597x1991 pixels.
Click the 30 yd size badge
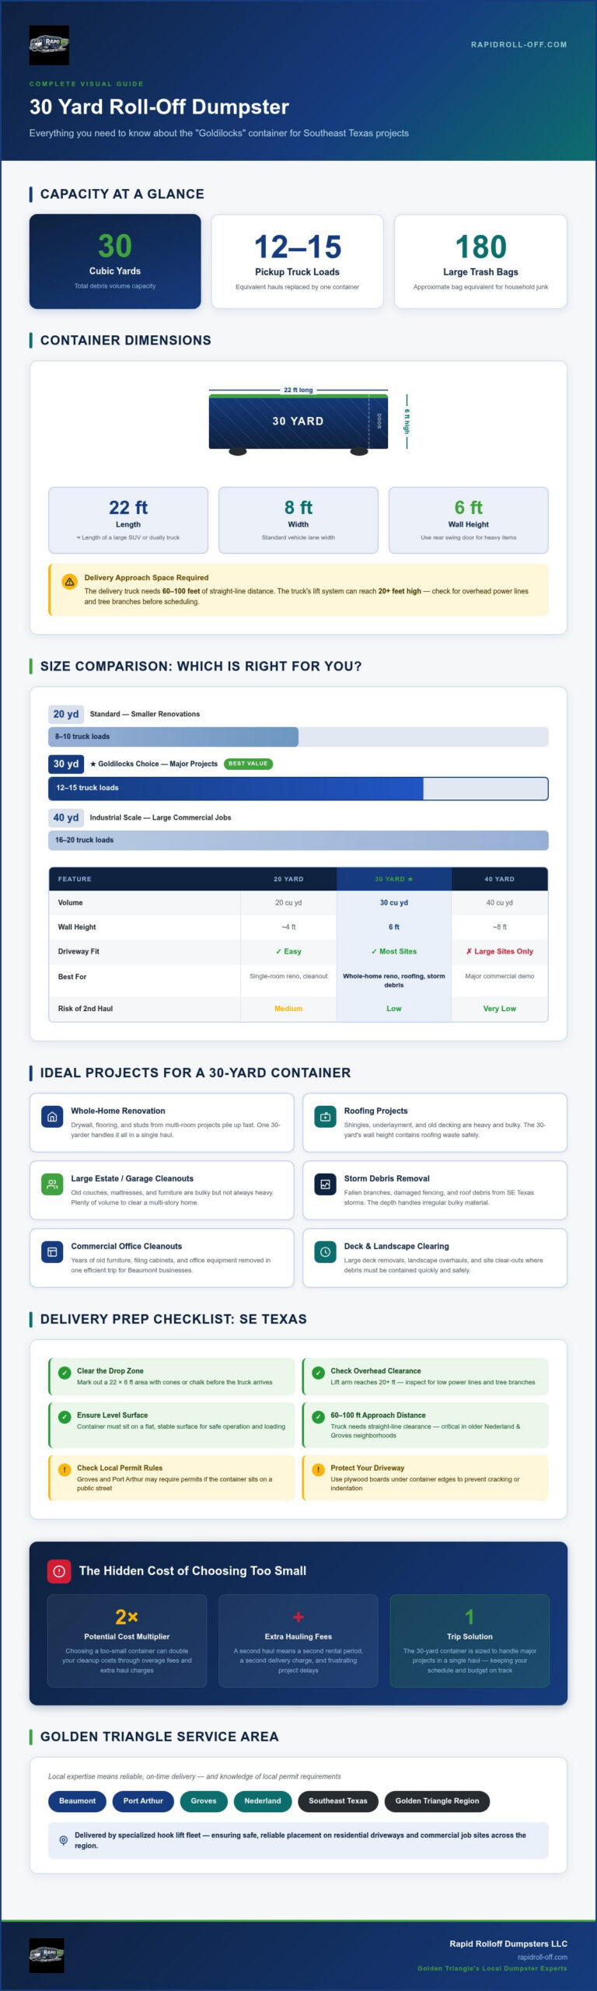[x=66, y=764]
